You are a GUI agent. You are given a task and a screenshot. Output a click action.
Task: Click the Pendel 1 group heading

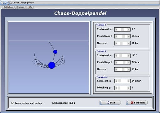click(101, 25)
